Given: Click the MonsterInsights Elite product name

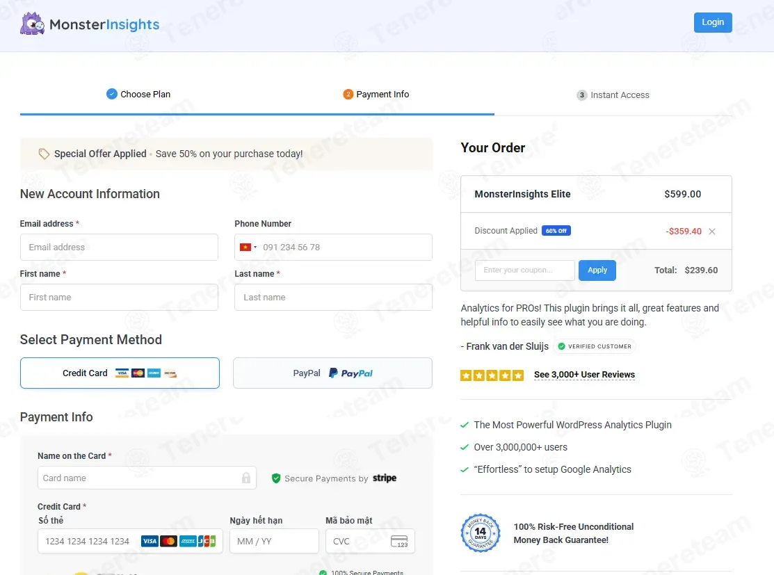Looking at the screenshot, I should (x=522, y=194).
